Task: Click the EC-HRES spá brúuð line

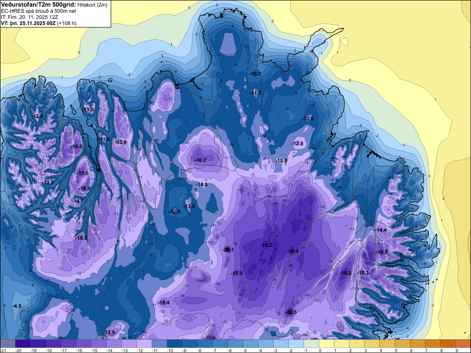Action: click(39, 11)
